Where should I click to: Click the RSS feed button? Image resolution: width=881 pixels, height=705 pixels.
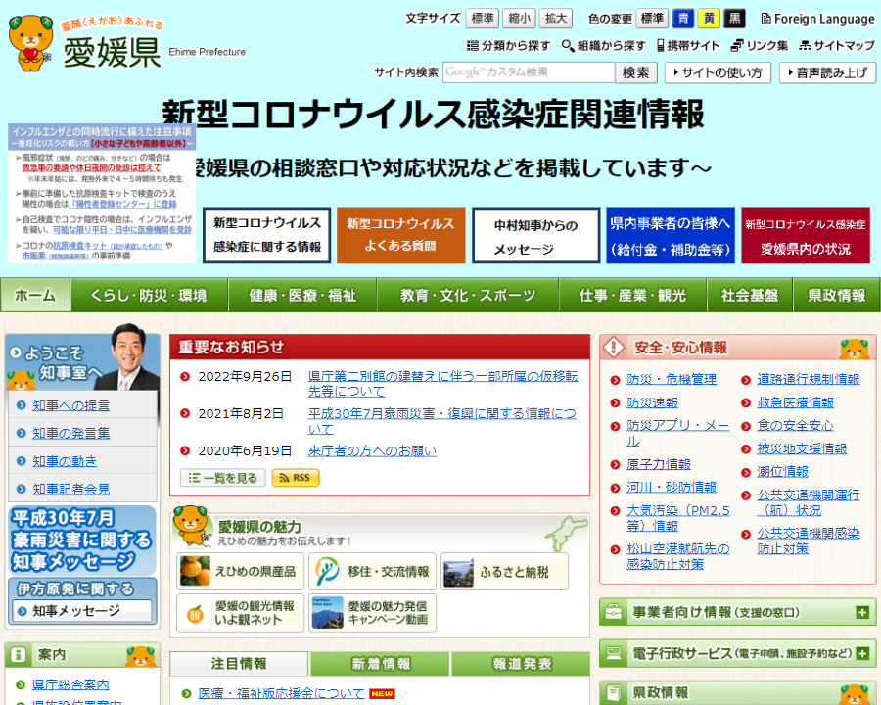296,478
